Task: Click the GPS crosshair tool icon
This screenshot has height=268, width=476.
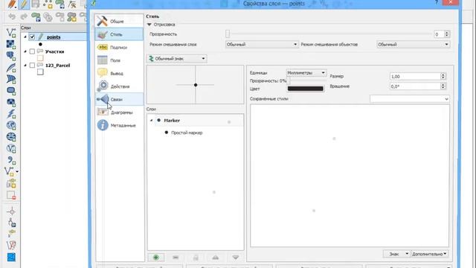Action: coord(12,211)
